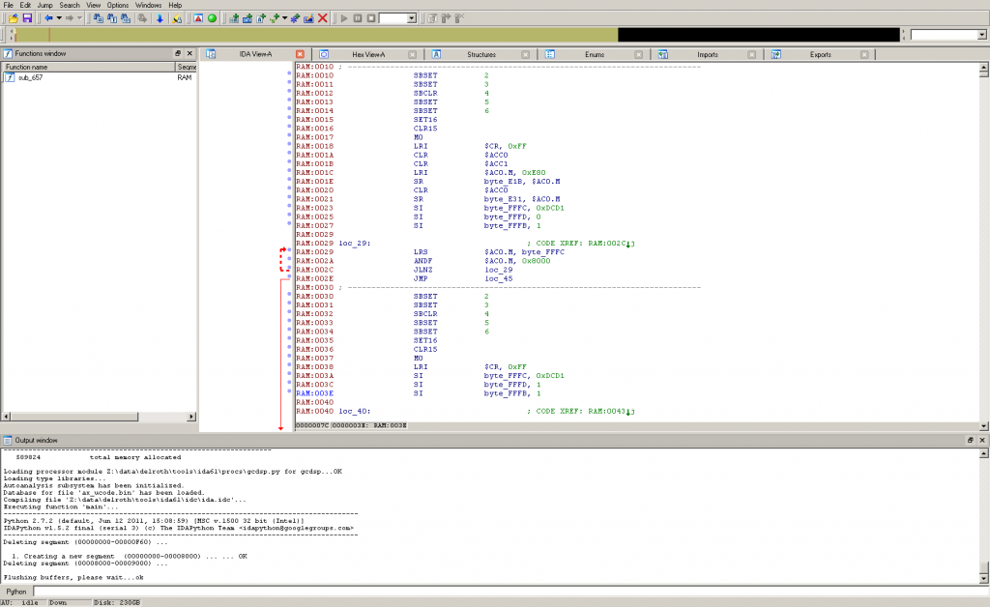Click the blue Jump back arrow

pyautogui.click(x=47, y=18)
